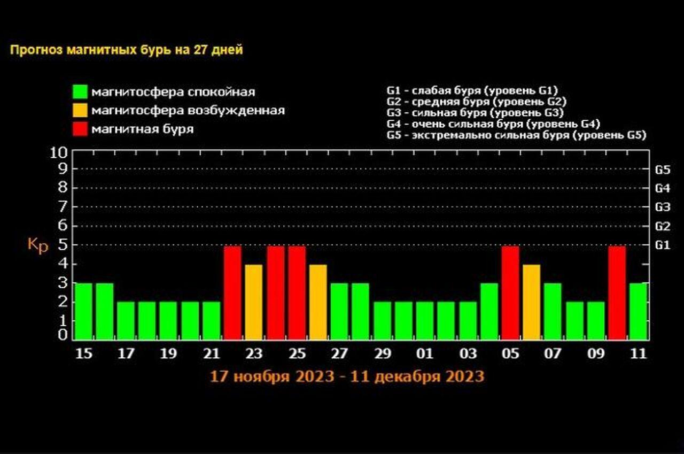Click the date label 15 on the x-axis

point(83,354)
